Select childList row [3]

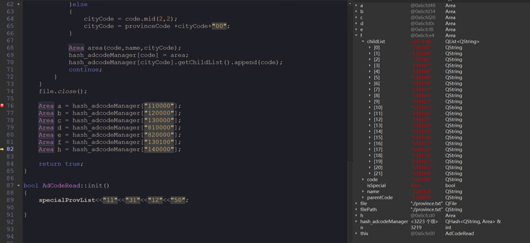[441, 65]
